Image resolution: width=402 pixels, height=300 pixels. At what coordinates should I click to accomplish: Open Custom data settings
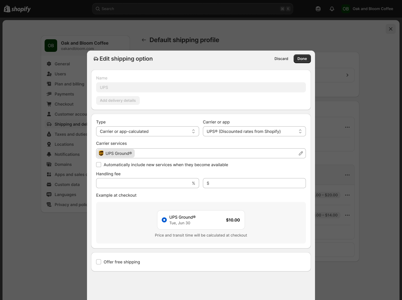(x=67, y=184)
